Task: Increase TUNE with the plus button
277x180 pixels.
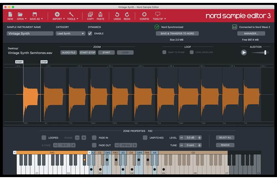Action: (x=199, y=145)
